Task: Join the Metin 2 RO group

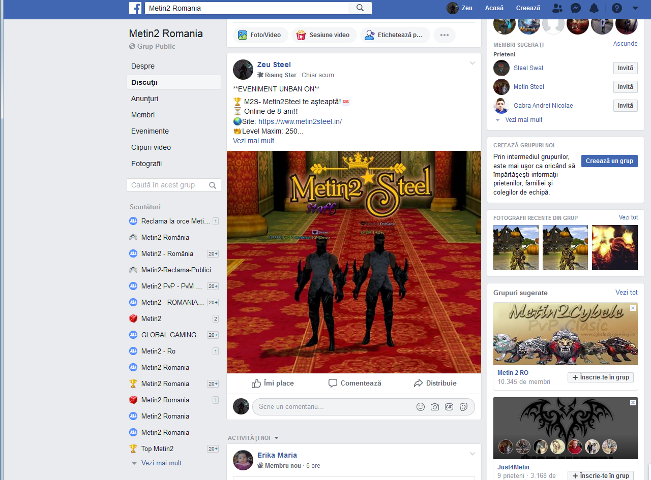Action: 601,377
